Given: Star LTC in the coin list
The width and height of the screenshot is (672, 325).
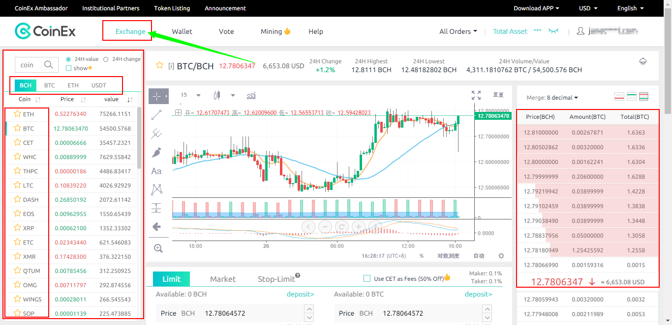Looking at the screenshot, I should pyautogui.click(x=17, y=185).
